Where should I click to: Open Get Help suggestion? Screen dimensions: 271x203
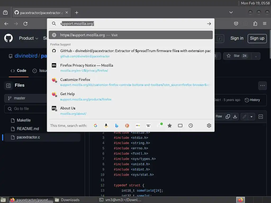pos(131,96)
